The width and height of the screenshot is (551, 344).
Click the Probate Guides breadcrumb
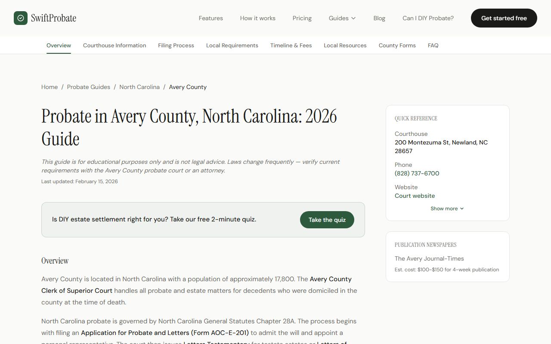pyautogui.click(x=89, y=87)
